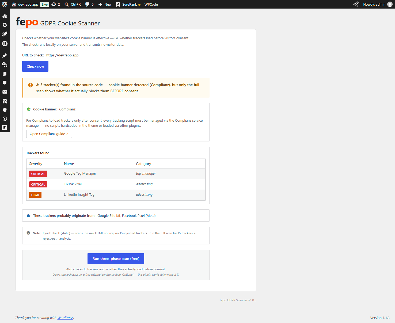395x323 pixels.
Task: Click the WordPress logo in admin bar
Action: (5, 4)
